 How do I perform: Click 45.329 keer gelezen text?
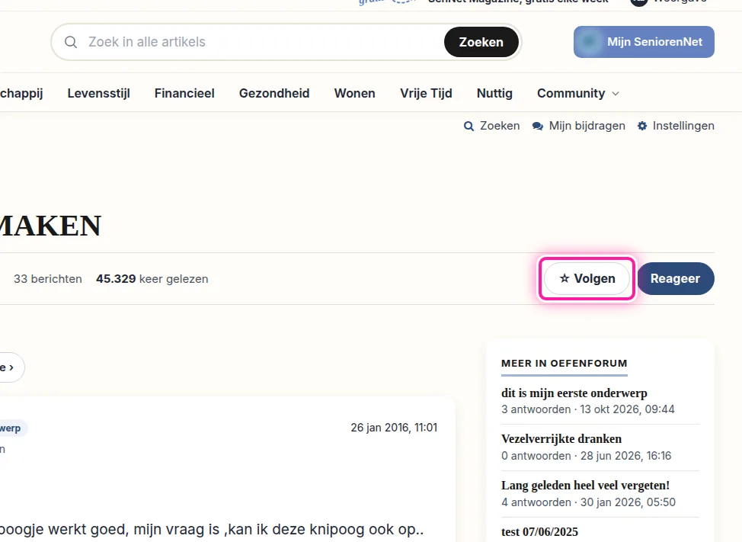coord(152,279)
